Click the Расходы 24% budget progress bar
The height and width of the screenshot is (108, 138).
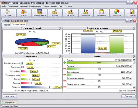coord(99,69)
